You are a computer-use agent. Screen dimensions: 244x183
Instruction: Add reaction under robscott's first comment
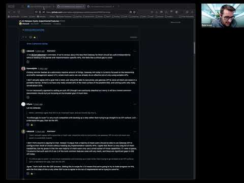click(x=28, y=62)
